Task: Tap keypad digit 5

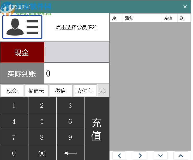Action: coord(42,121)
